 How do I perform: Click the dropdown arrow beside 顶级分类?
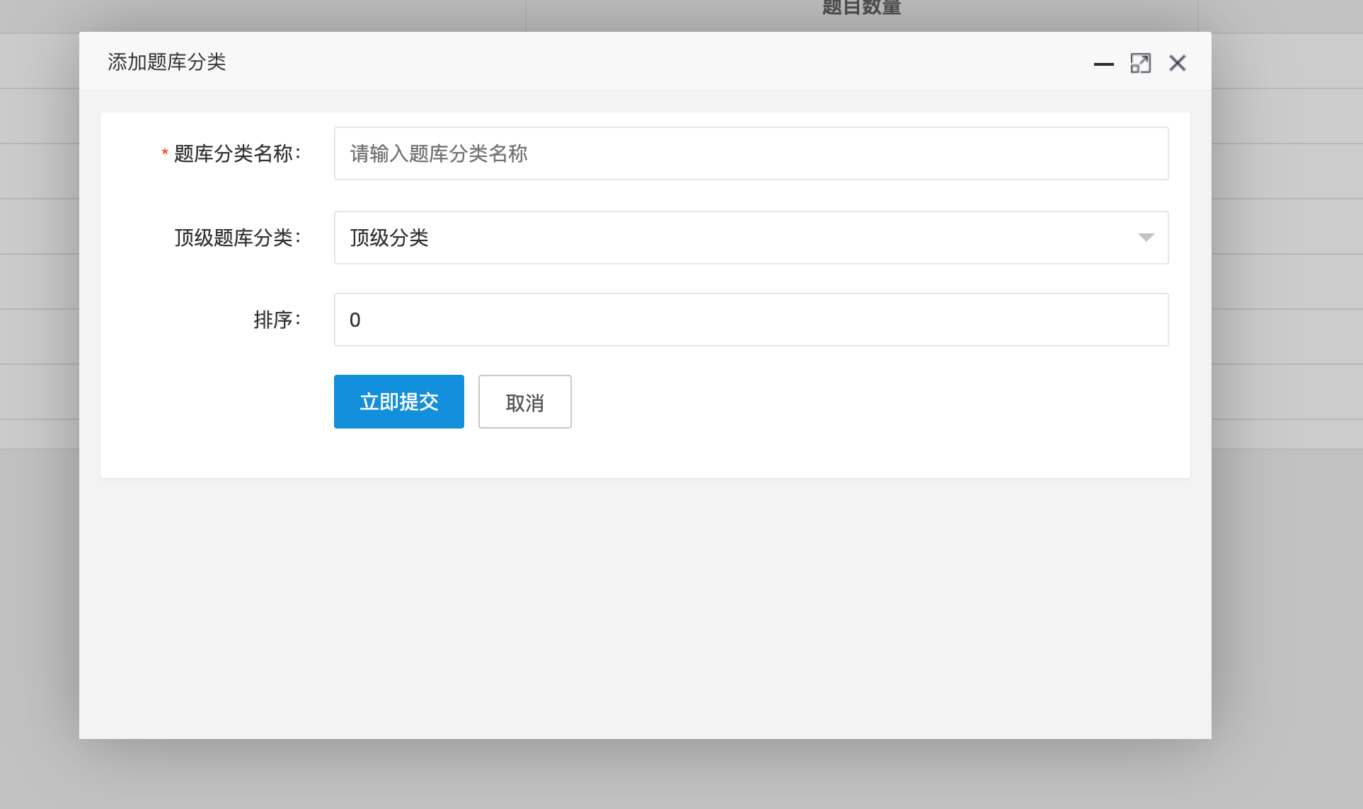1146,238
